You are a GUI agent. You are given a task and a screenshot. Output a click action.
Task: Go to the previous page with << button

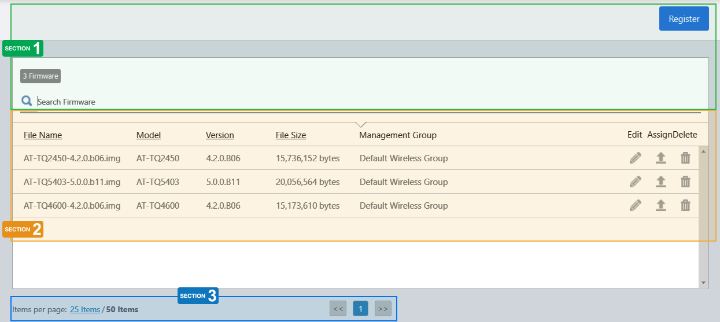coord(338,309)
